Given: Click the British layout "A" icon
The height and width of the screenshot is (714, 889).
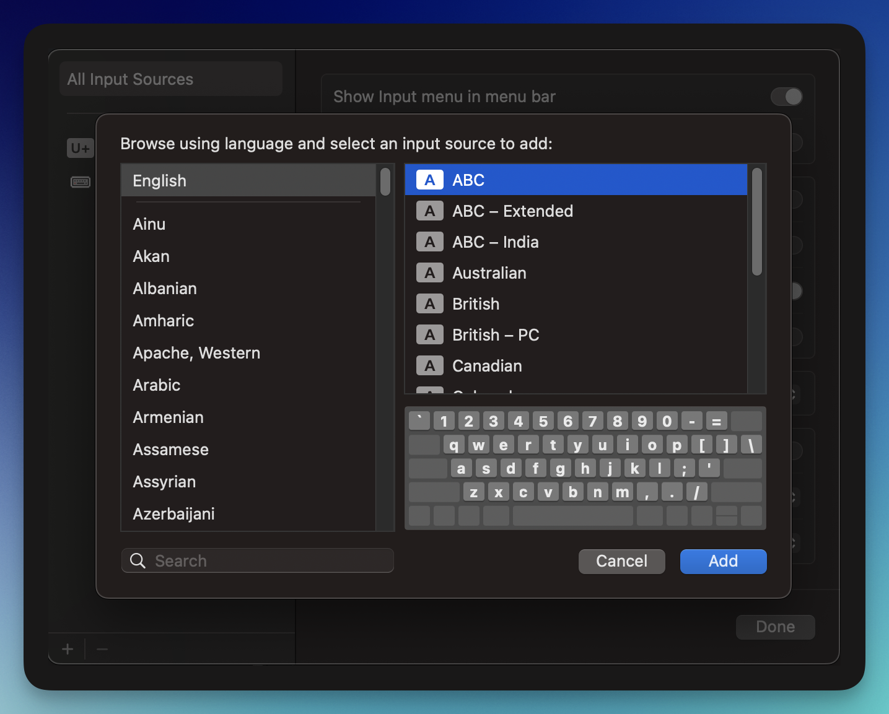Looking at the screenshot, I should point(429,303).
